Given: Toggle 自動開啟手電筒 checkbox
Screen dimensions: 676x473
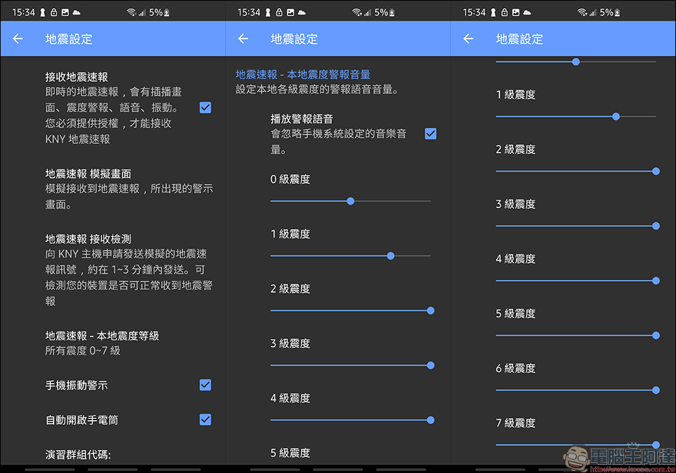Looking at the screenshot, I should [206, 419].
